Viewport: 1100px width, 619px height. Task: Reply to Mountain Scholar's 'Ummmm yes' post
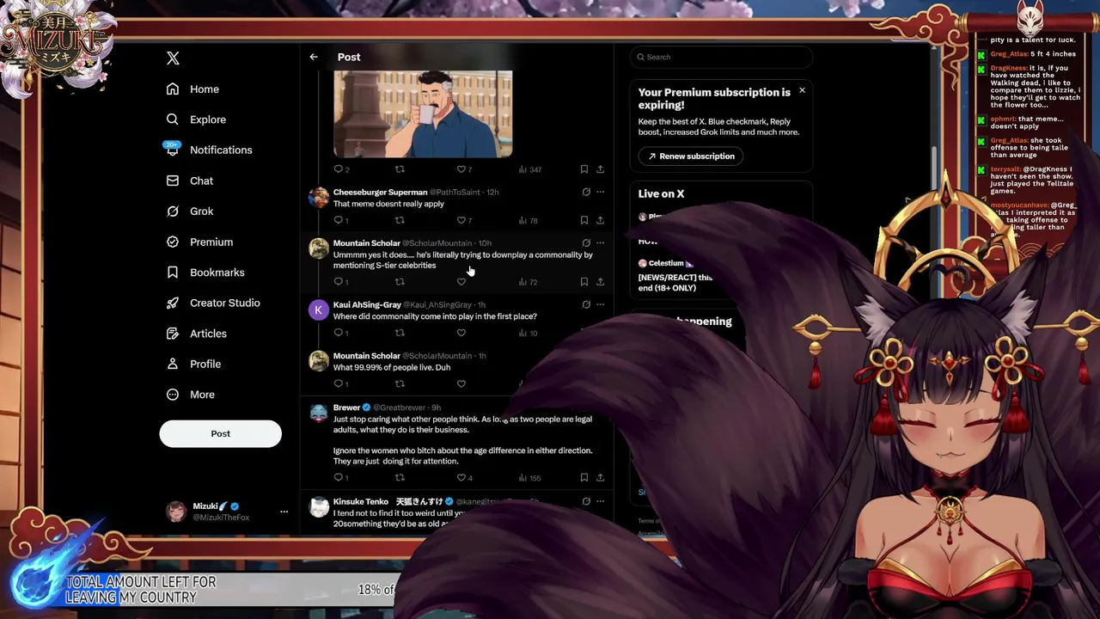point(340,282)
